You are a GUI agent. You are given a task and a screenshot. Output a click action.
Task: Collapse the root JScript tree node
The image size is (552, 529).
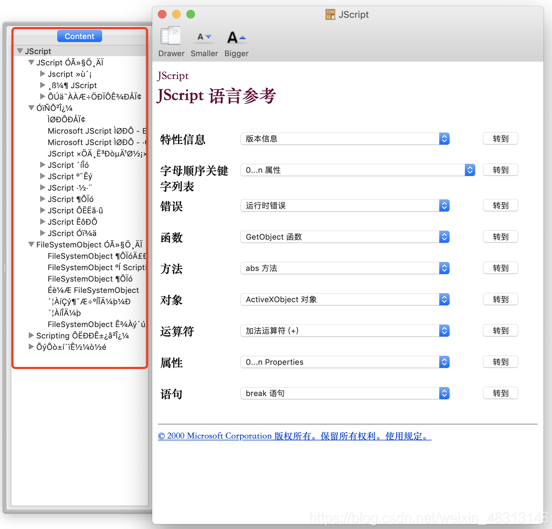point(20,51)
